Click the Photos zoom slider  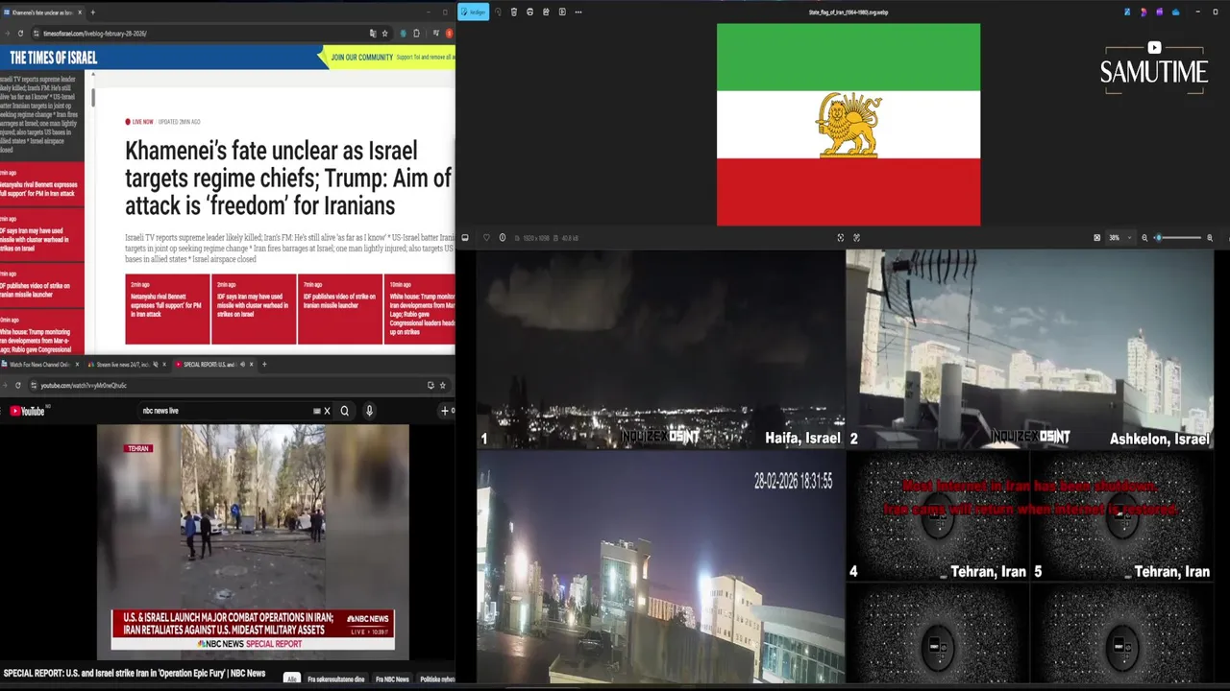[1177, 238]
